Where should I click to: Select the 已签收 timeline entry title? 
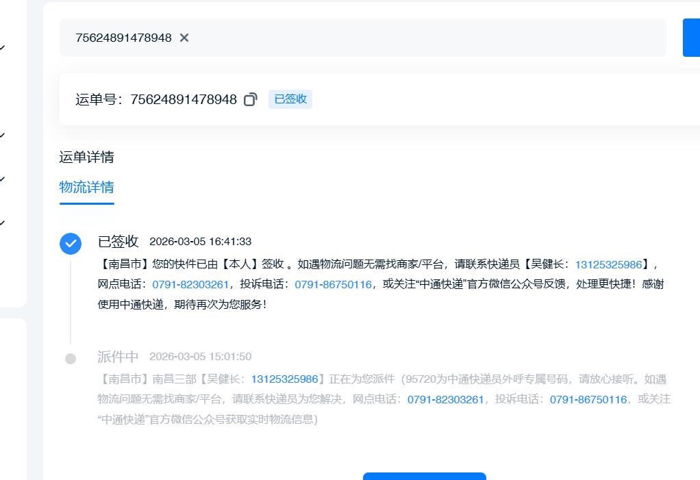tap(118, 241)
